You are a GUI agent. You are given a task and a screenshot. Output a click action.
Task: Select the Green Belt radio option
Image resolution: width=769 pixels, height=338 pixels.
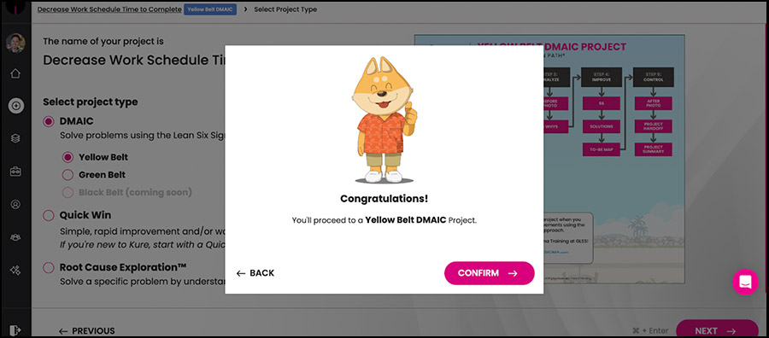(68, 175)
